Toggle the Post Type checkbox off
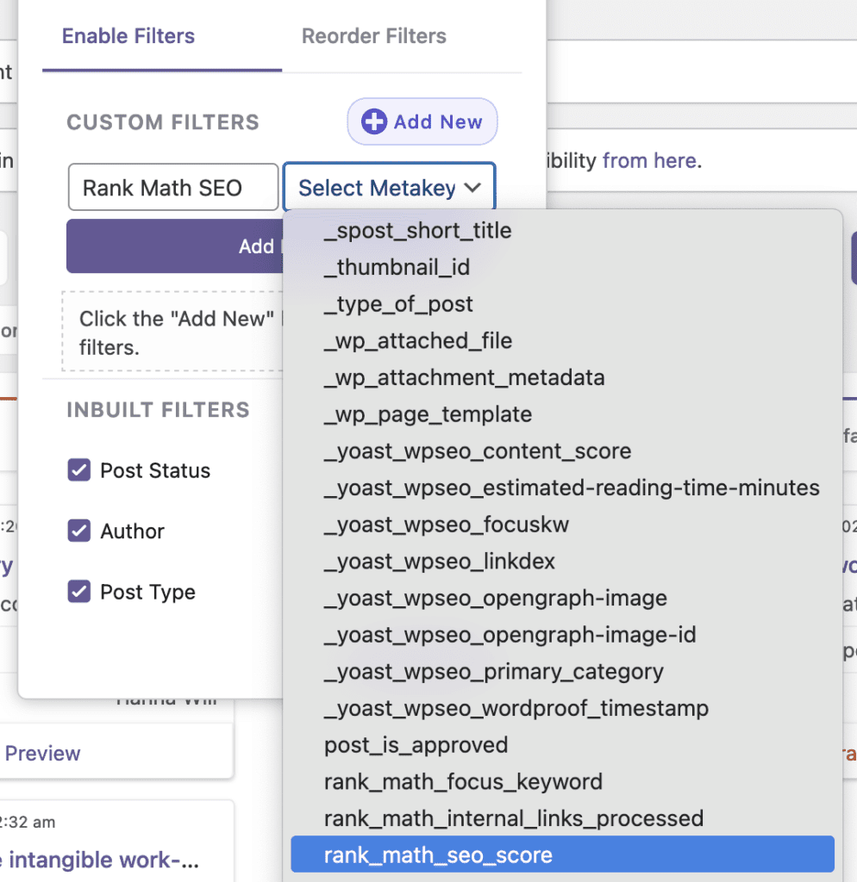The image size is (857, 882). click(x=78, y=592)
